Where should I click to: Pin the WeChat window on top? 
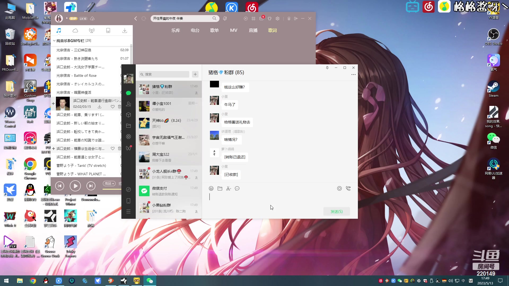click(327, 68)
